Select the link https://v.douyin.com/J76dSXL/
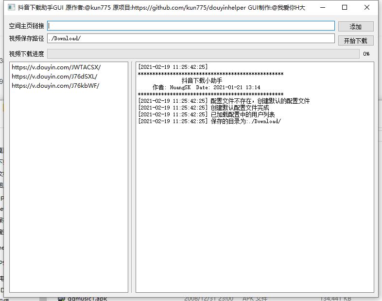 [x=54, y=77]
